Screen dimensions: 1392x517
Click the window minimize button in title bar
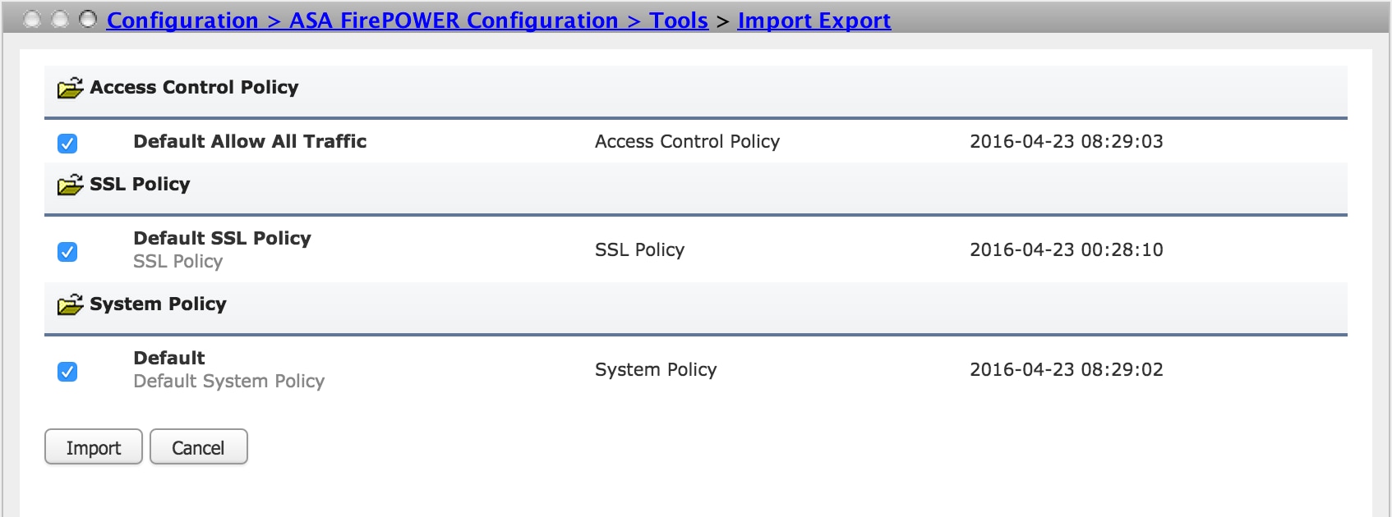coord(60,19)
